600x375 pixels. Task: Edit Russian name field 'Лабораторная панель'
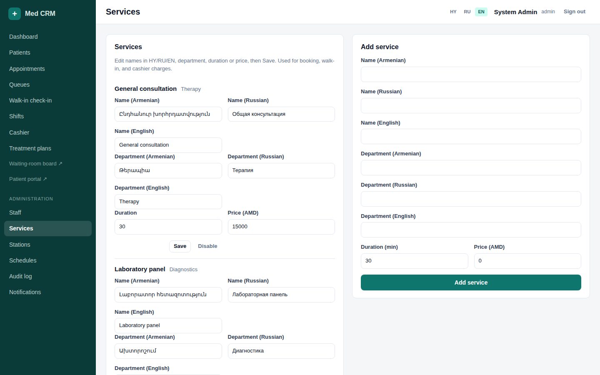281,295
